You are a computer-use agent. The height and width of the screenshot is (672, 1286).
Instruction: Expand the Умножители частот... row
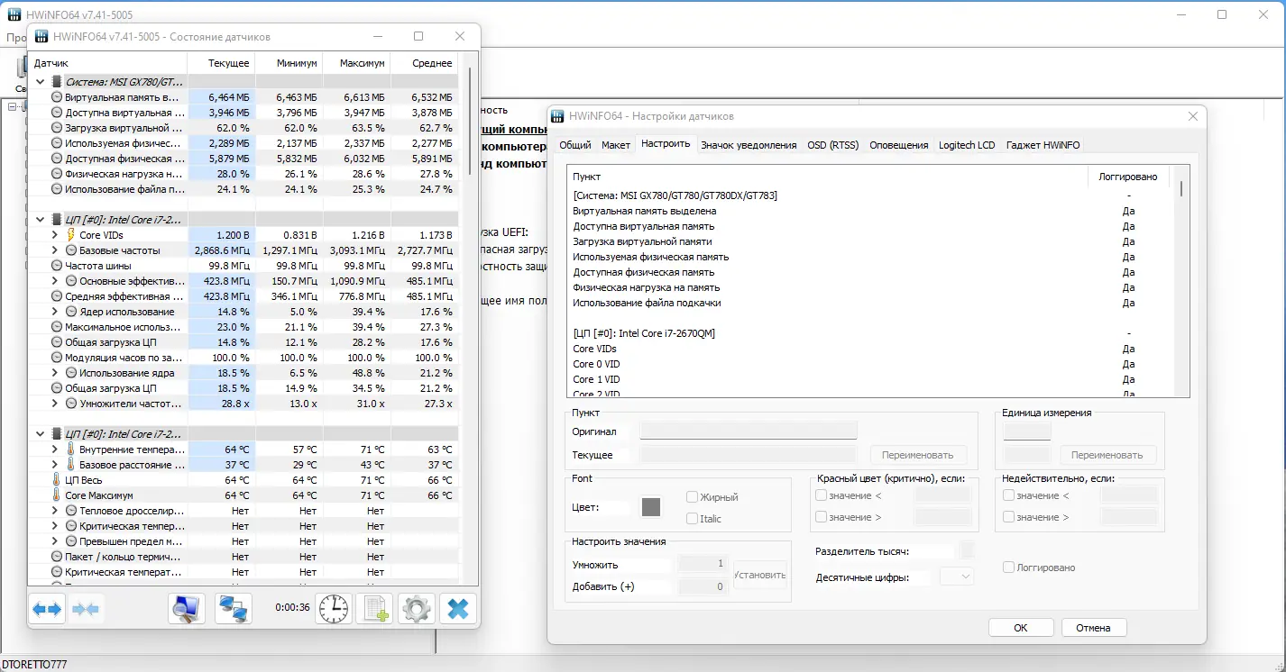click(x=54, y=404)
